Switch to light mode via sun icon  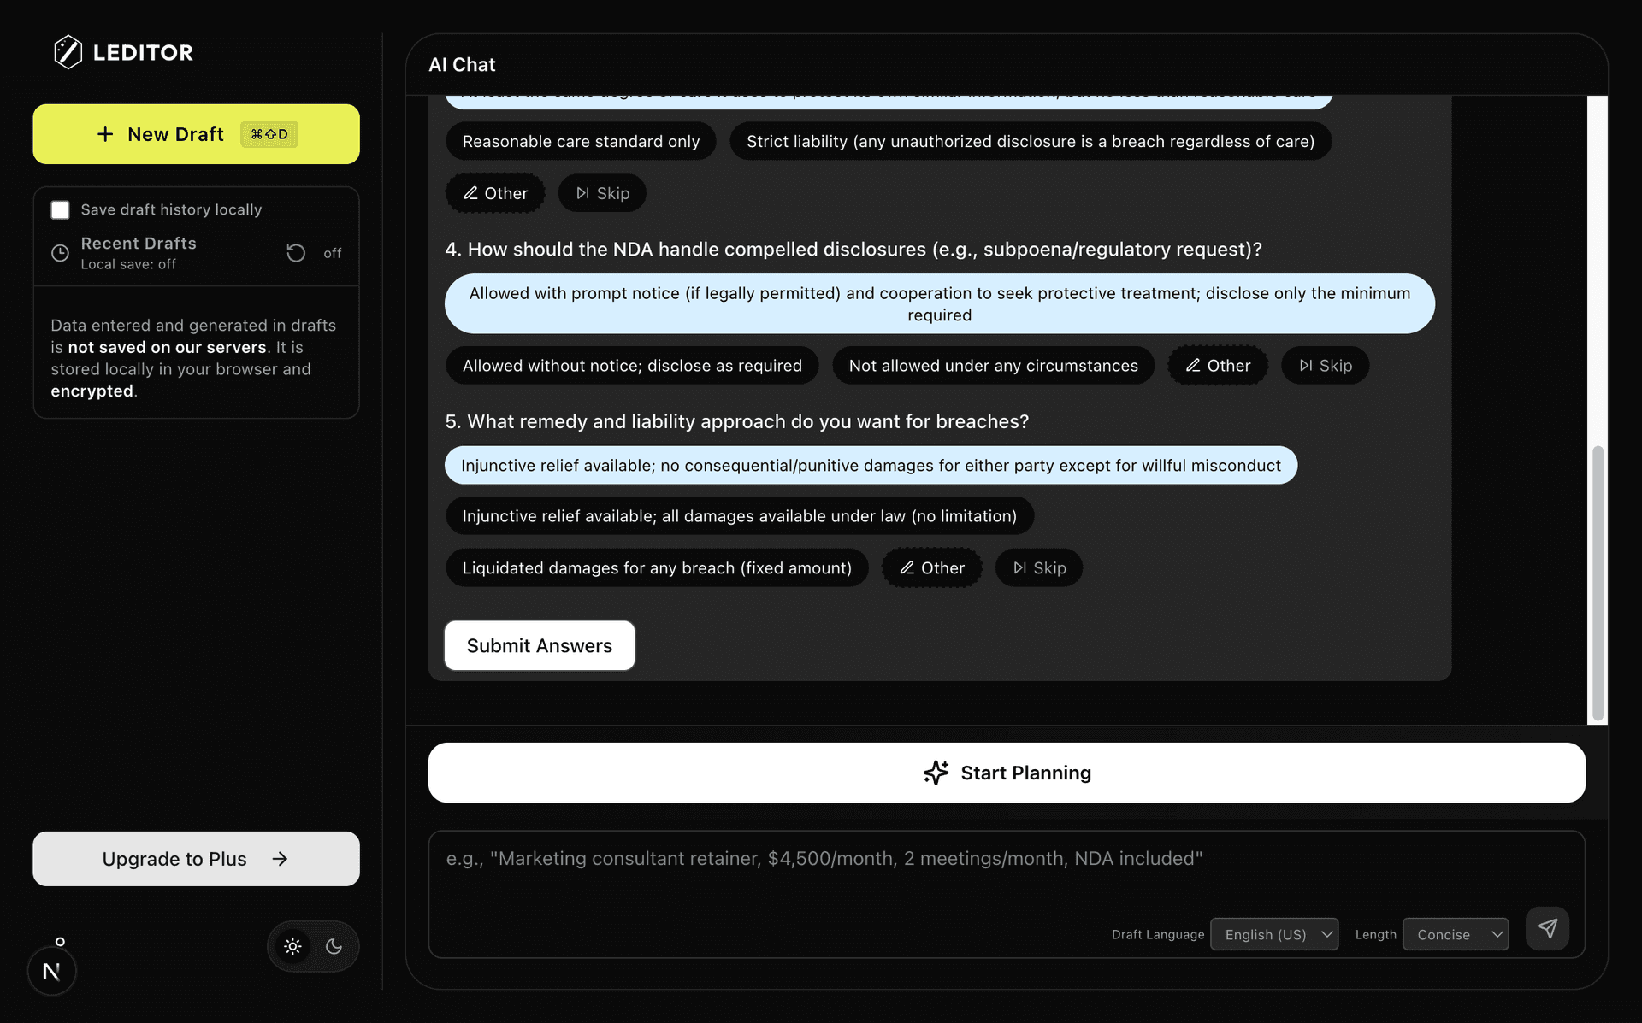[x=292, y=946]
